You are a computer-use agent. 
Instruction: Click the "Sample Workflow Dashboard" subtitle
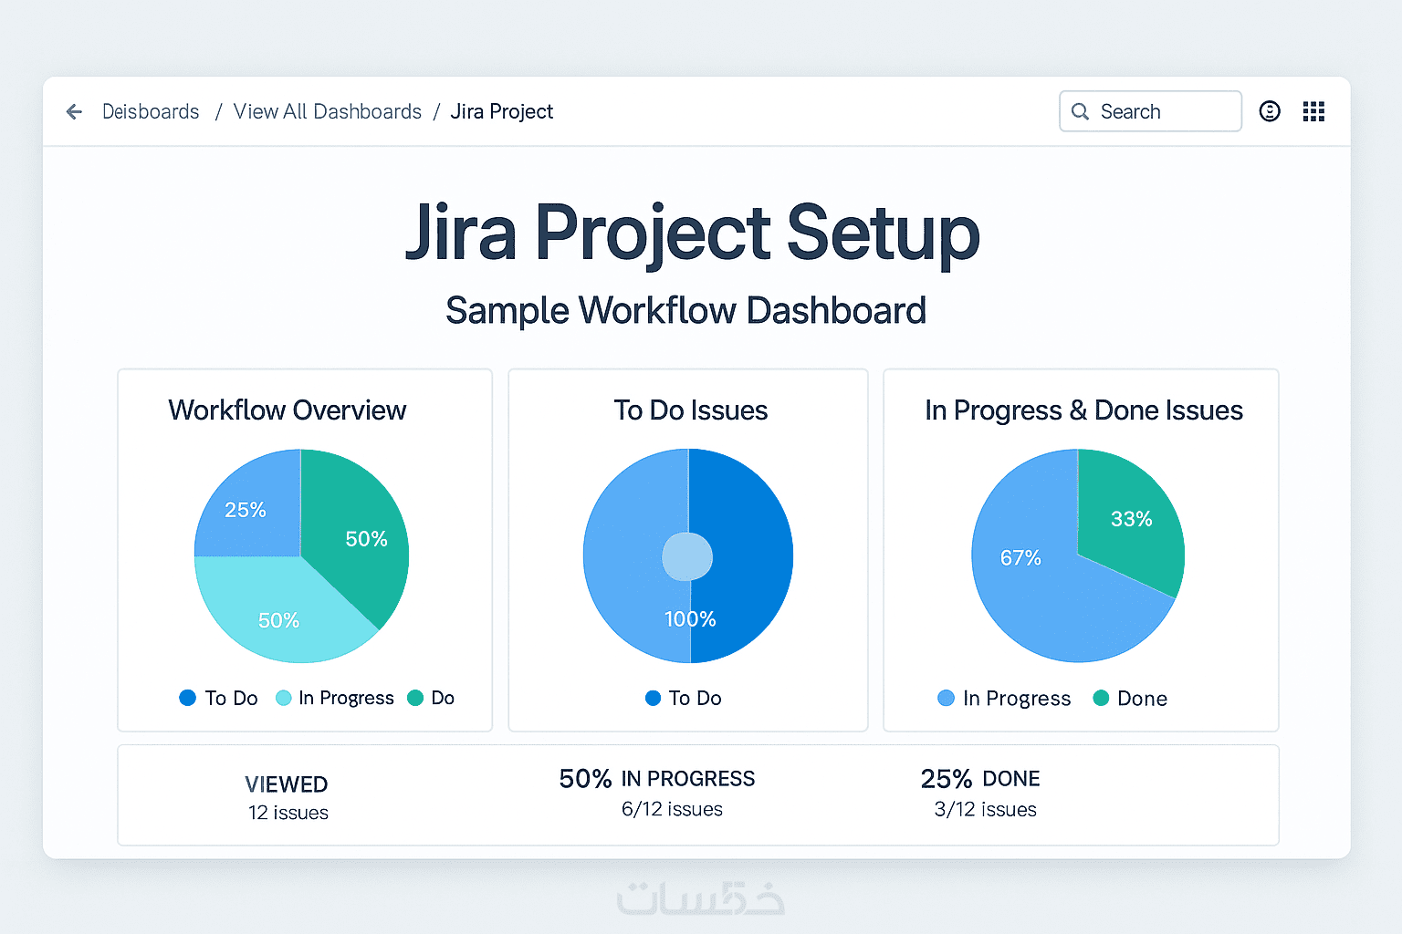(686, 311)
